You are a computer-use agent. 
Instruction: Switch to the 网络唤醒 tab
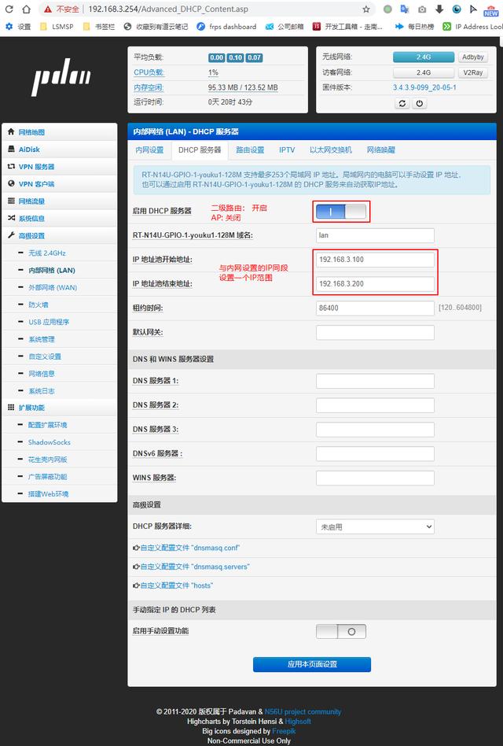[x=381, y=150]
